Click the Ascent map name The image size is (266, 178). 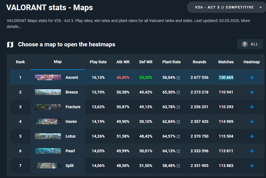(x=72, y=77)
